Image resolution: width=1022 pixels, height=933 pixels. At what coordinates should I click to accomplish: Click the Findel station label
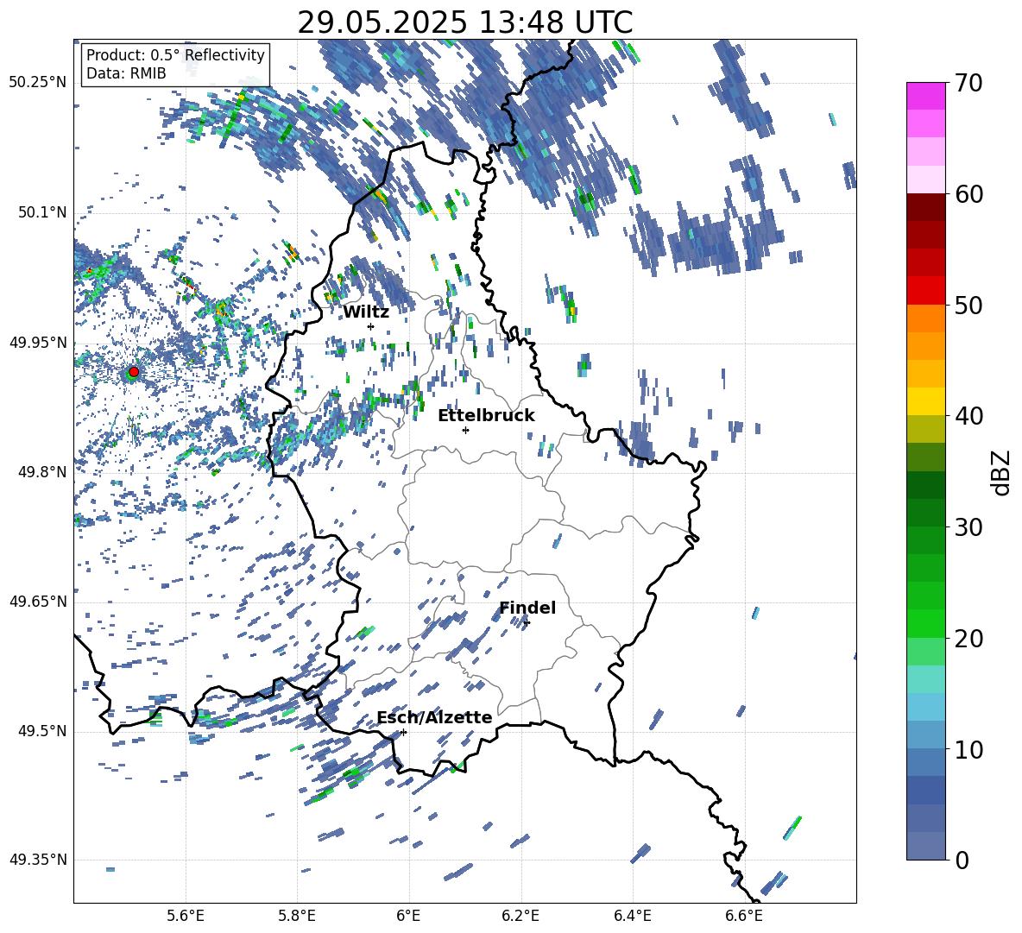[527, 608]
